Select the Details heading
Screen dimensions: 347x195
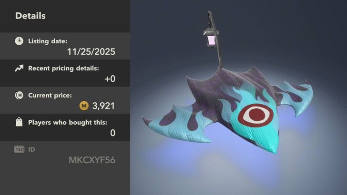[31, 16]
